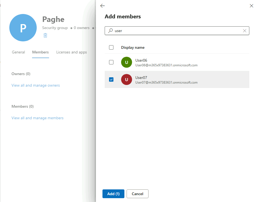The height and width of the screenshot is (202, 257).
Task: Click the Paghe group title
Action: pyautogui.click(x=53, y=19)
